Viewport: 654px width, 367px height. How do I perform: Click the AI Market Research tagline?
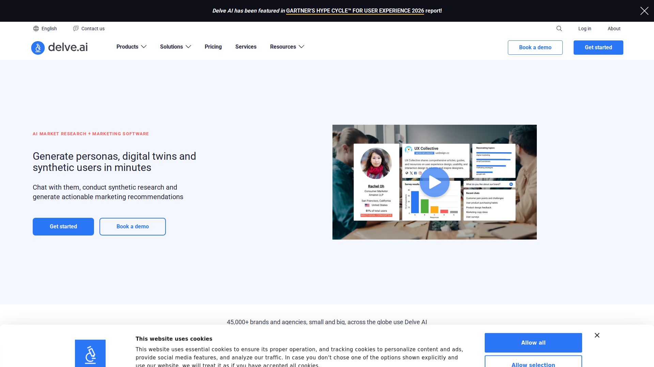pyautogui.click(x=91, y=134)
